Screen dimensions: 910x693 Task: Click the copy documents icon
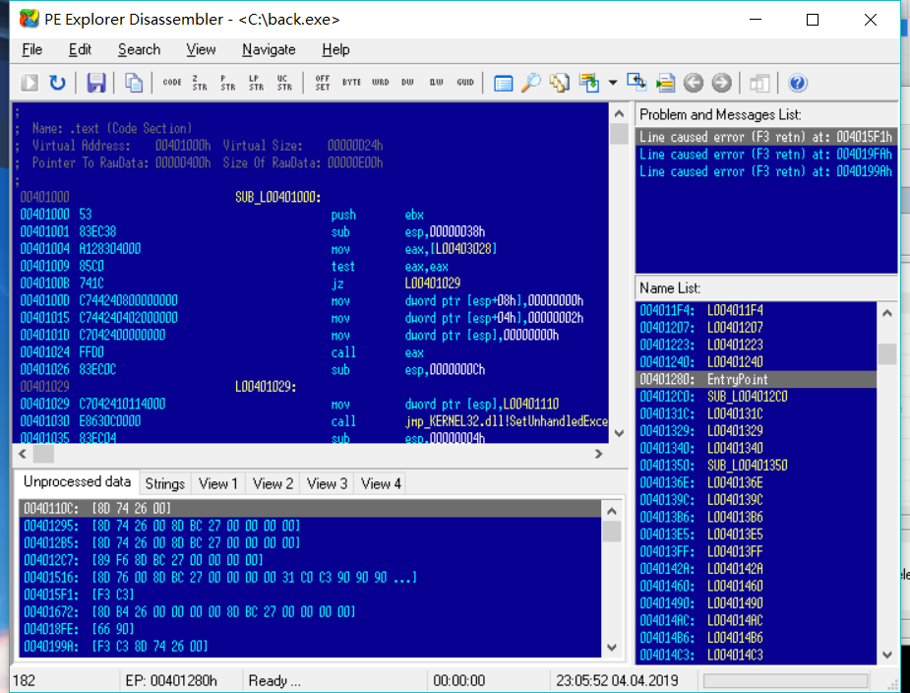click(x=134, y=83)
